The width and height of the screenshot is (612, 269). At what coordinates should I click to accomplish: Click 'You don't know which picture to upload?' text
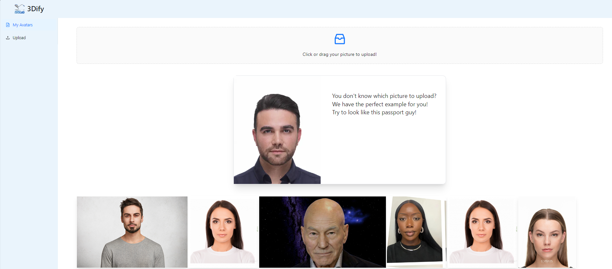384,96
